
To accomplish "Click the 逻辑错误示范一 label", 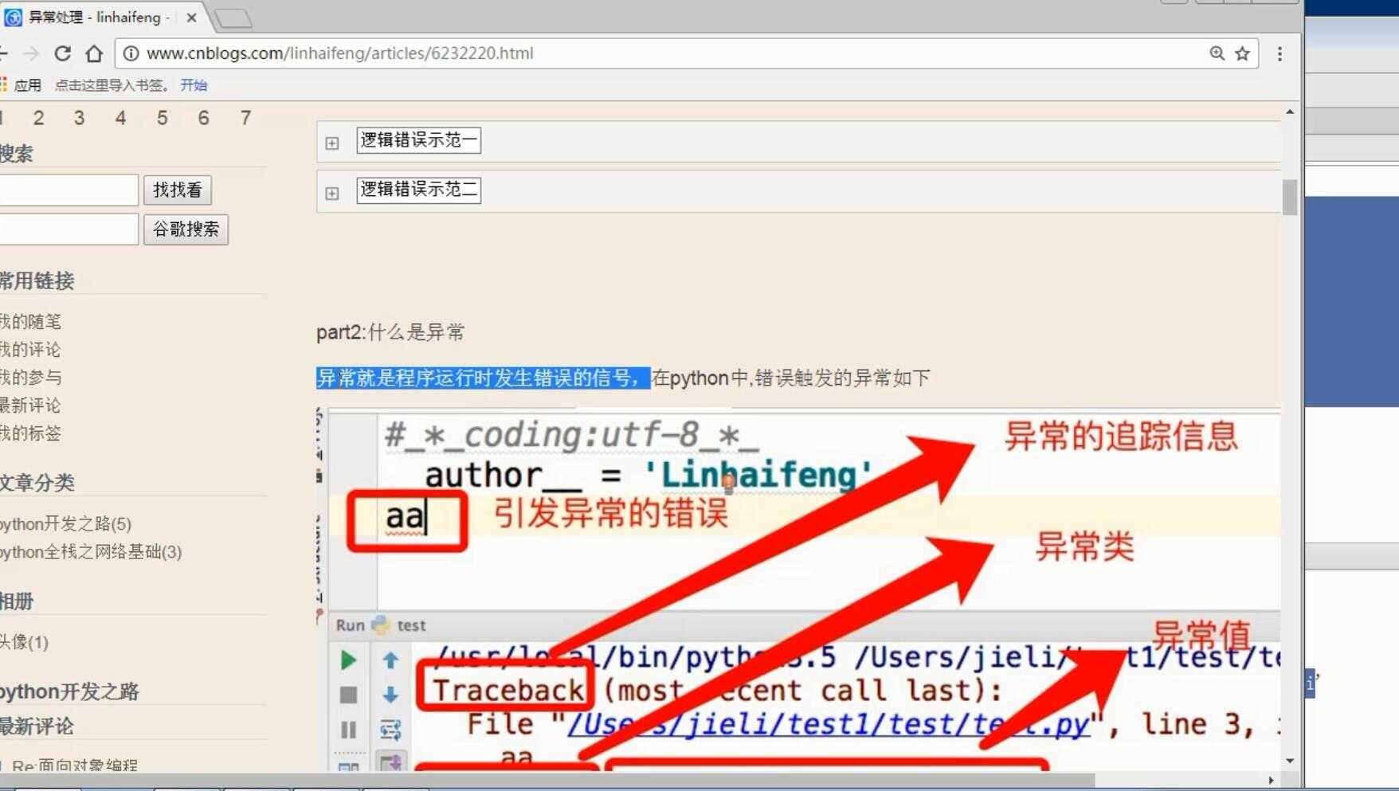I will 419,140.
